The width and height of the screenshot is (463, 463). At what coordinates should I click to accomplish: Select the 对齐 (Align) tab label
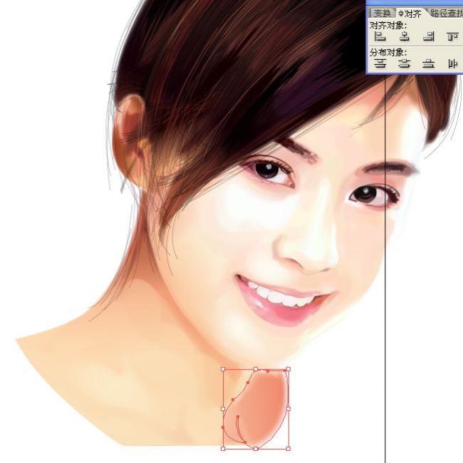tap(413, 14)
